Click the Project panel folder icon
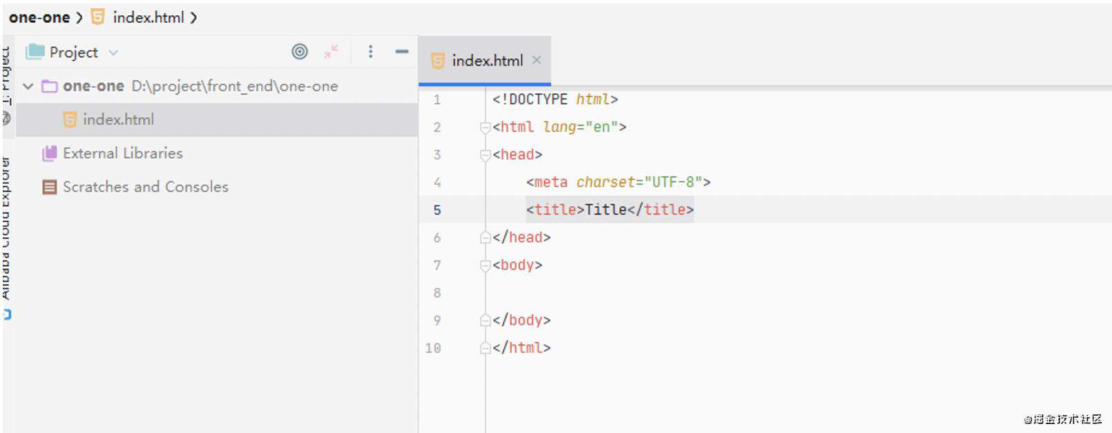The height and width of the screenshot is (433, 1112). (x=35, y=52)
